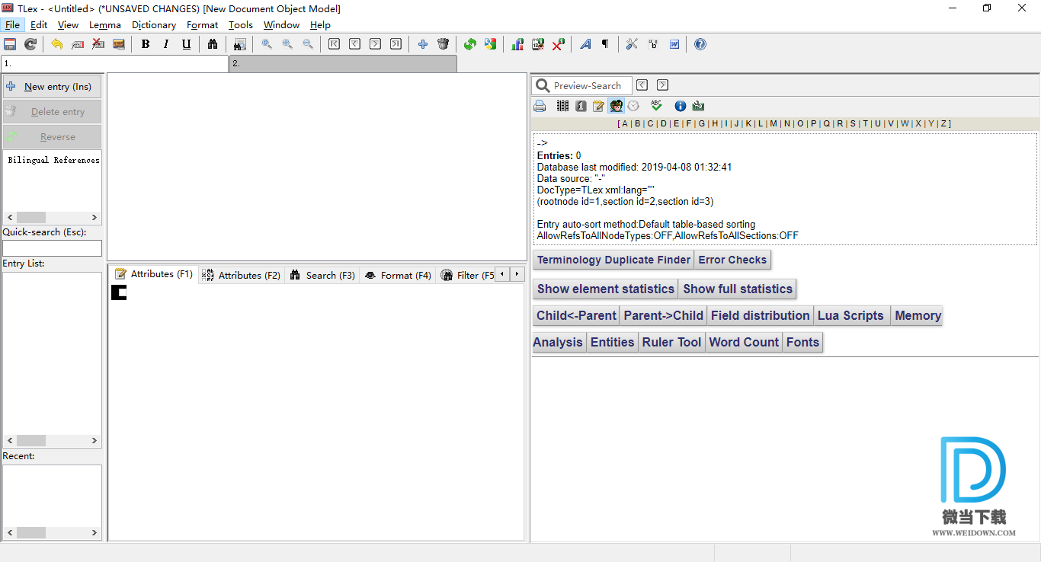
Task: Go to first entry navigation icon
Action: click(334, 44)
